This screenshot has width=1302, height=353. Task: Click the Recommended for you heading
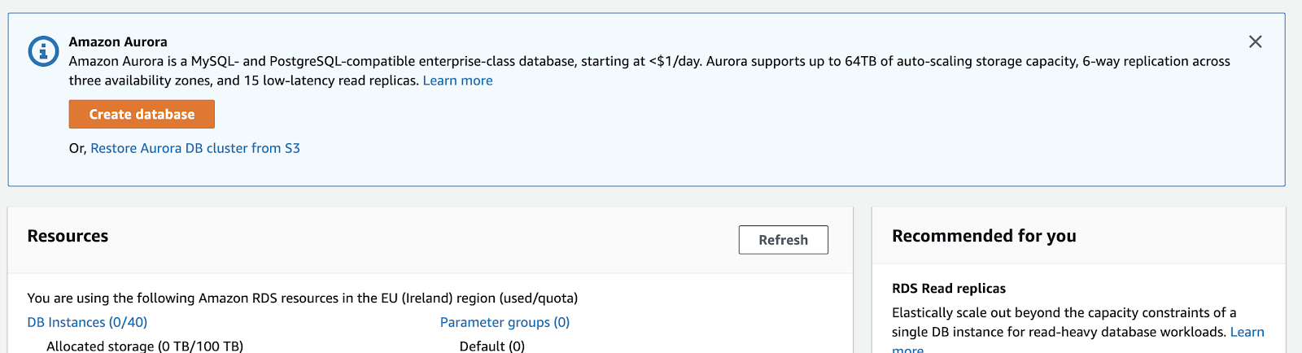(x=984, y=236)
